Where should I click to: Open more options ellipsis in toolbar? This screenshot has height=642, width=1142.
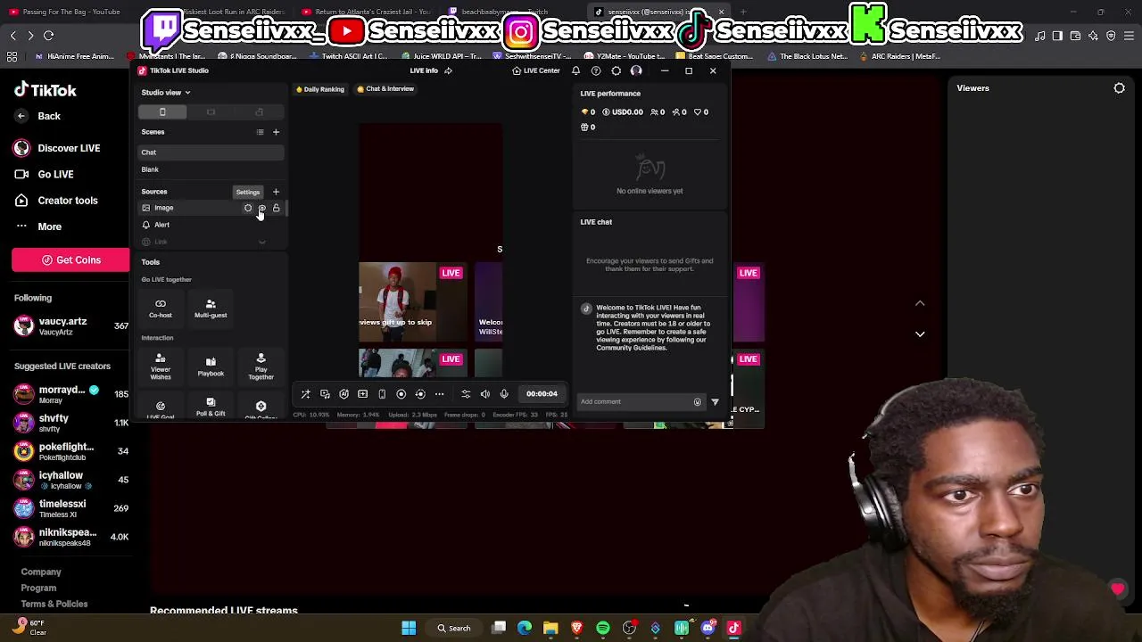(x=439, y=394)
